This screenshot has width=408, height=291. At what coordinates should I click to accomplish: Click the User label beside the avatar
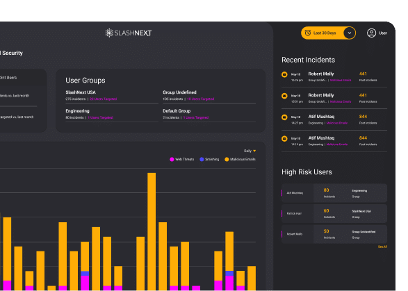point(383,33)
